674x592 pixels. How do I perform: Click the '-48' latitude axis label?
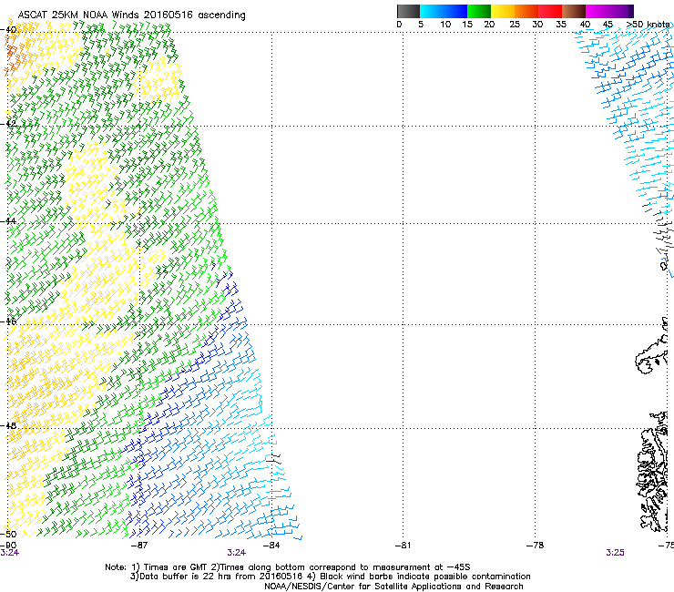[8, 425]
